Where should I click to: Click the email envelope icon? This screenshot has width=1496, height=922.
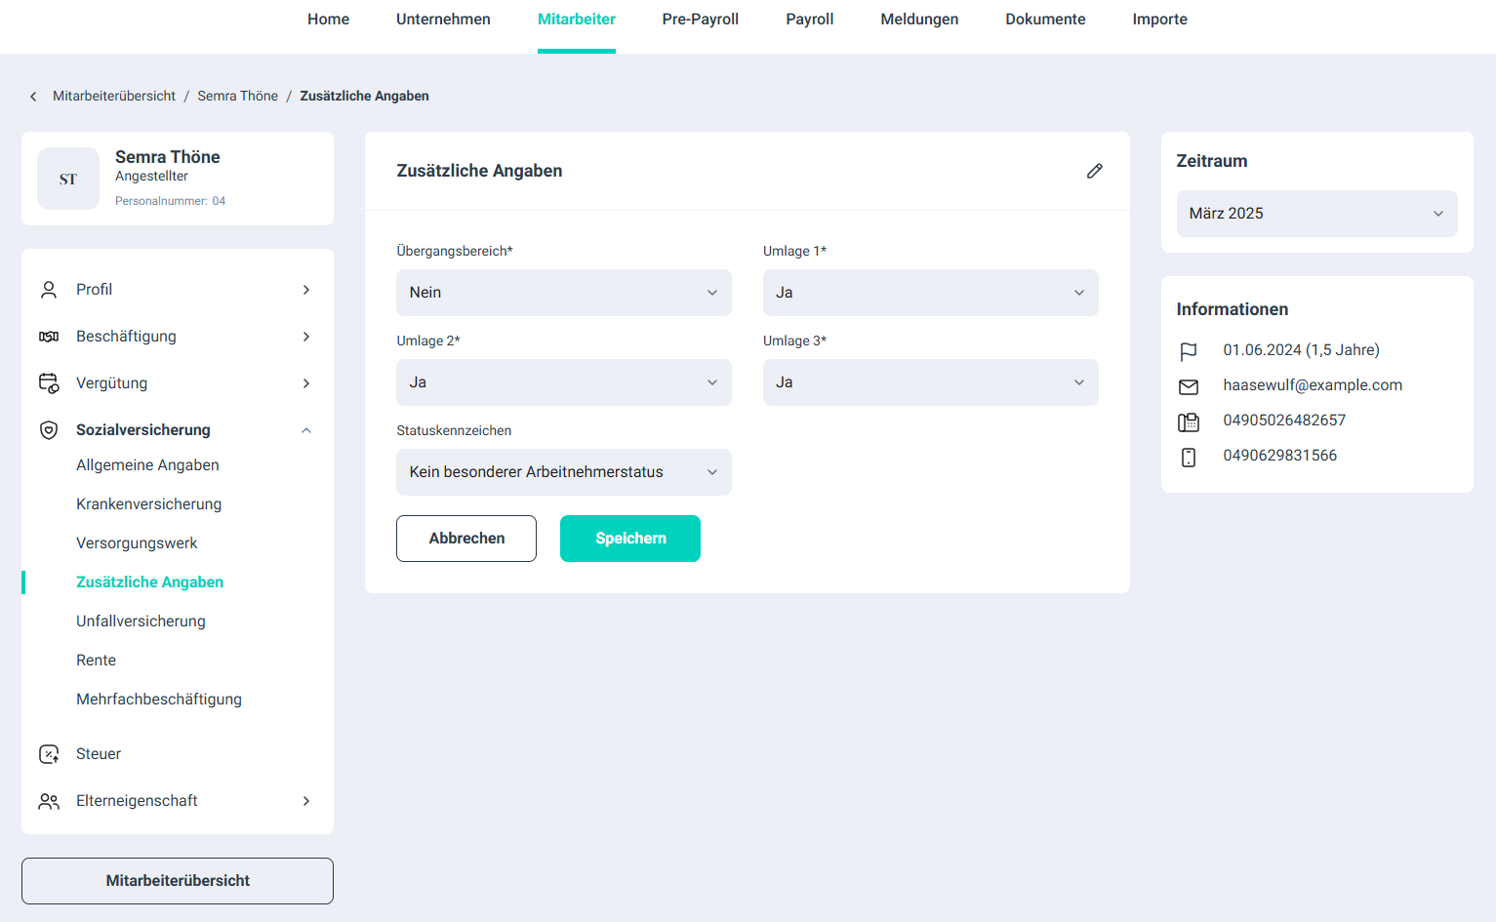point(1188,386)
